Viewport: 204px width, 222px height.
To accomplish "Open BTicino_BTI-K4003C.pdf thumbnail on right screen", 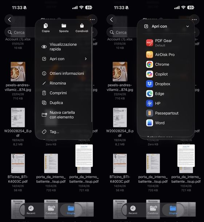I will [x=120, y=163].
